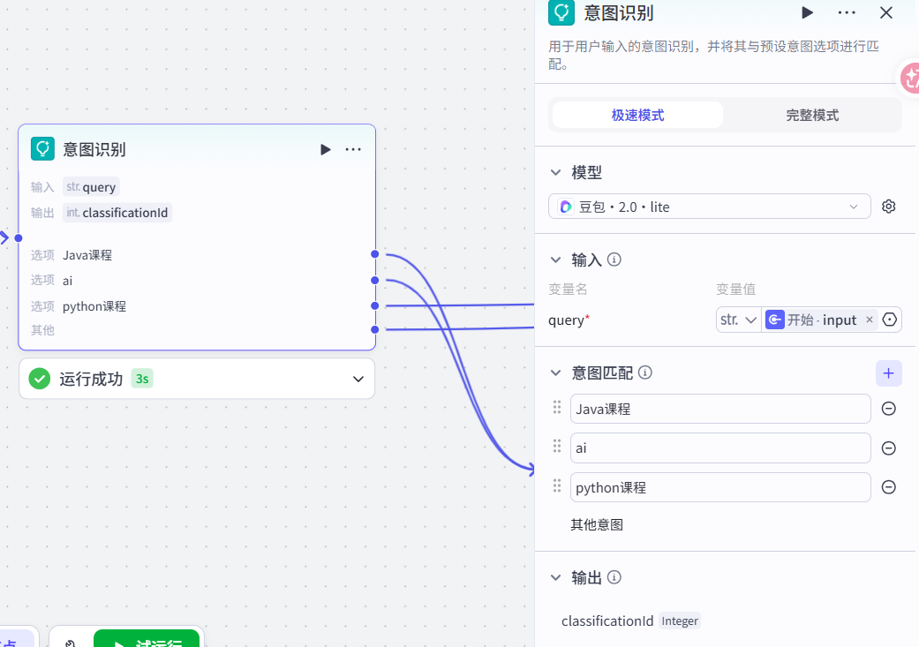Switch to 完整模式 tab
The height and width of the screenshot is (647, 919).
pos(812,115)
